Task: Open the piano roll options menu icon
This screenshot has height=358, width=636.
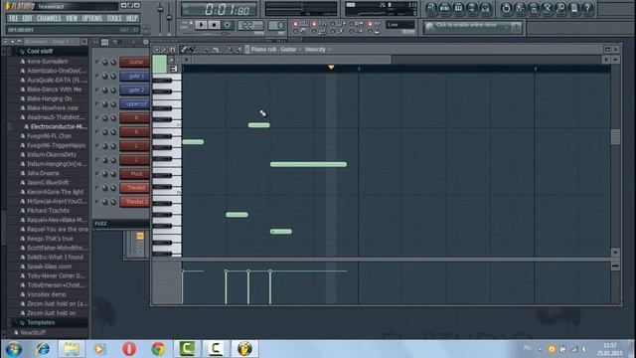Action: pyautogui.click(x=157, y=50)
